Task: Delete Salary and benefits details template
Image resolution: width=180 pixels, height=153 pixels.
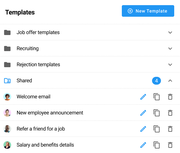Action: point(170,145)
